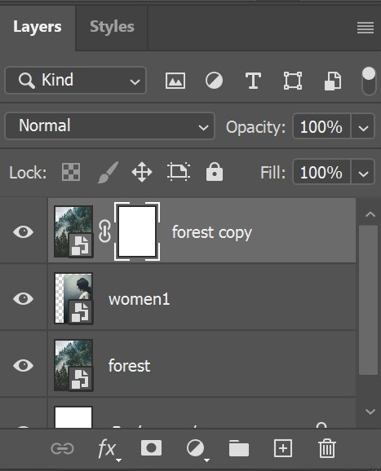Select the forest layer name

(129, 366)
